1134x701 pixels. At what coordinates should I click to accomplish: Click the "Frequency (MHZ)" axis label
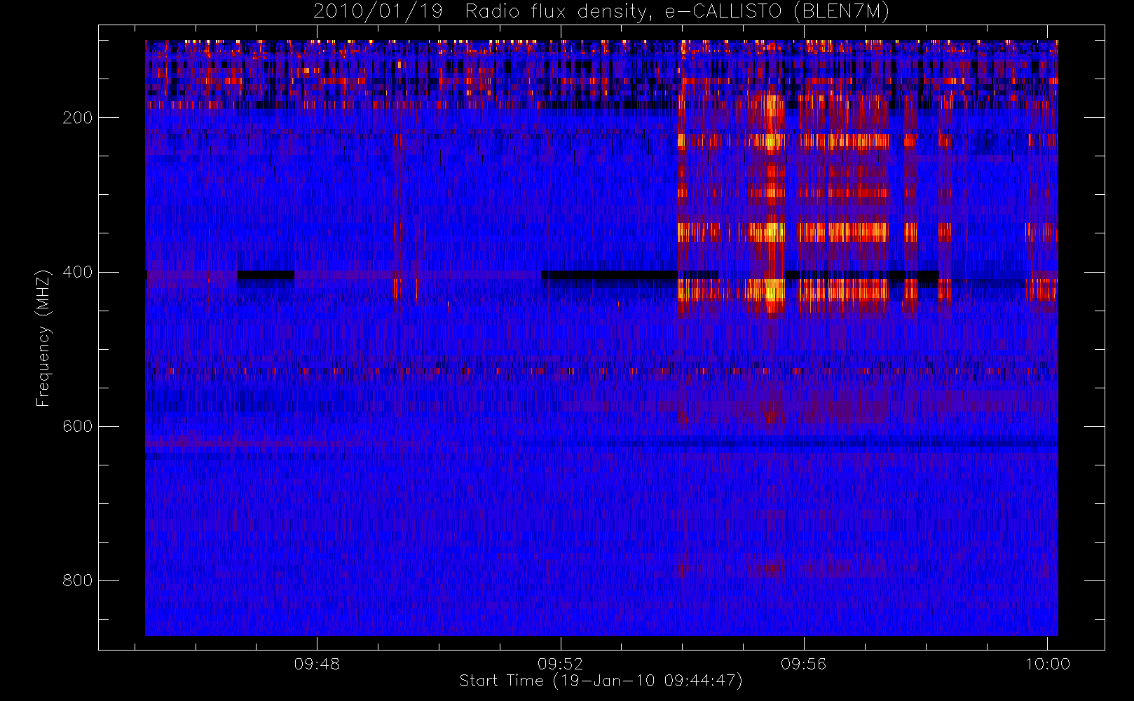43,338
